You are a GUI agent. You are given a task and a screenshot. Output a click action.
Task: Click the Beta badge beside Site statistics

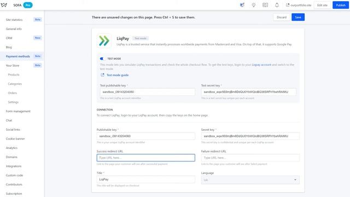(38, 20)
